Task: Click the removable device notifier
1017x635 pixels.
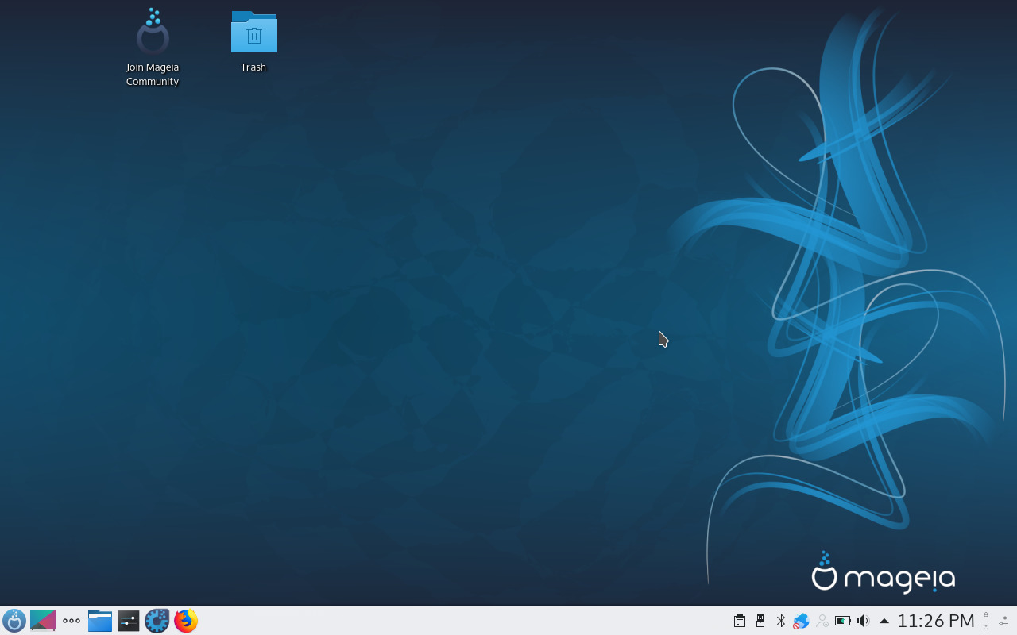Action: 760,621
